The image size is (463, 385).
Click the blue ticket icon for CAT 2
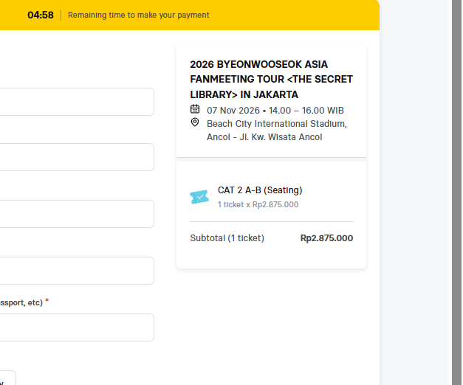[199, 197]
